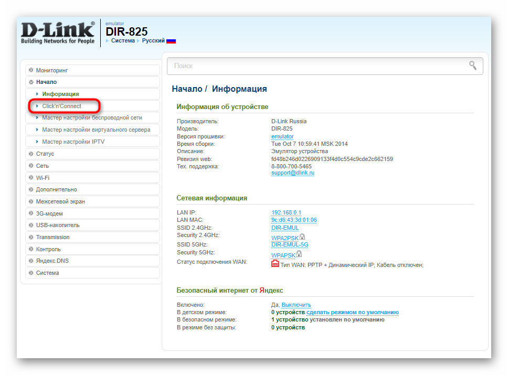
Task: Click the emulator firmware version link
Action: point(282,137)
